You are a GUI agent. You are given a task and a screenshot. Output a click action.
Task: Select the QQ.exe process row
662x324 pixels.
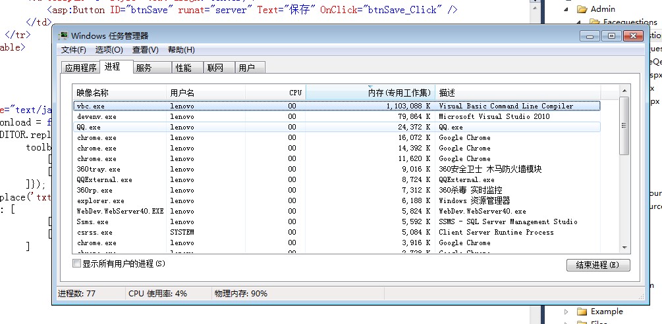coord(337,127)
